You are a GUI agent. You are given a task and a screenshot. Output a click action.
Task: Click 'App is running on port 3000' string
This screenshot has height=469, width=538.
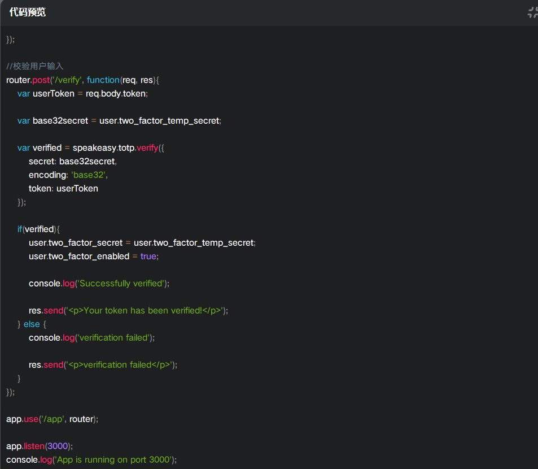click(x=113, y=460)
